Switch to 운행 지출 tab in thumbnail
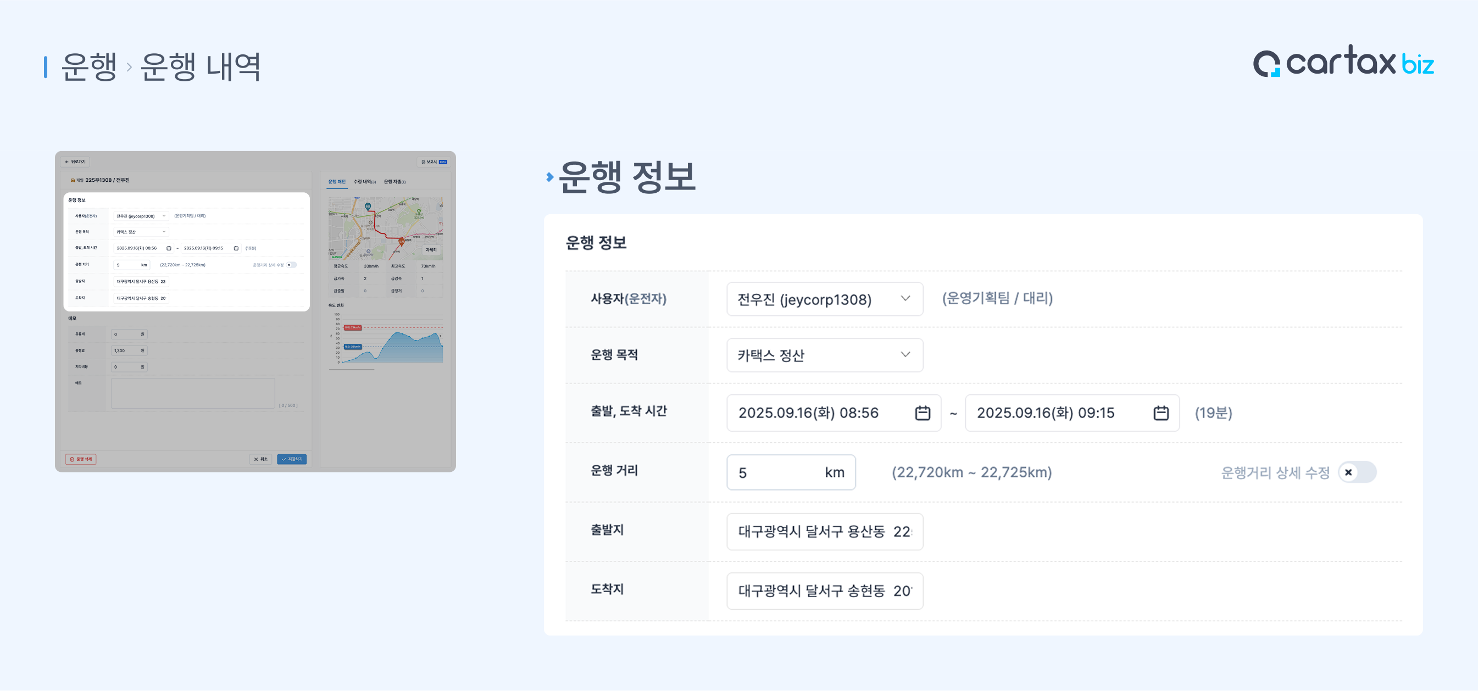This screenshot has height=691, width=1478. tap(394, 182)
